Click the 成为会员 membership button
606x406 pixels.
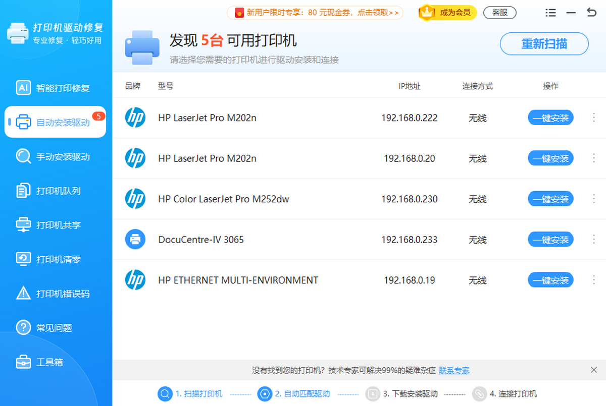tap(448, 13)
